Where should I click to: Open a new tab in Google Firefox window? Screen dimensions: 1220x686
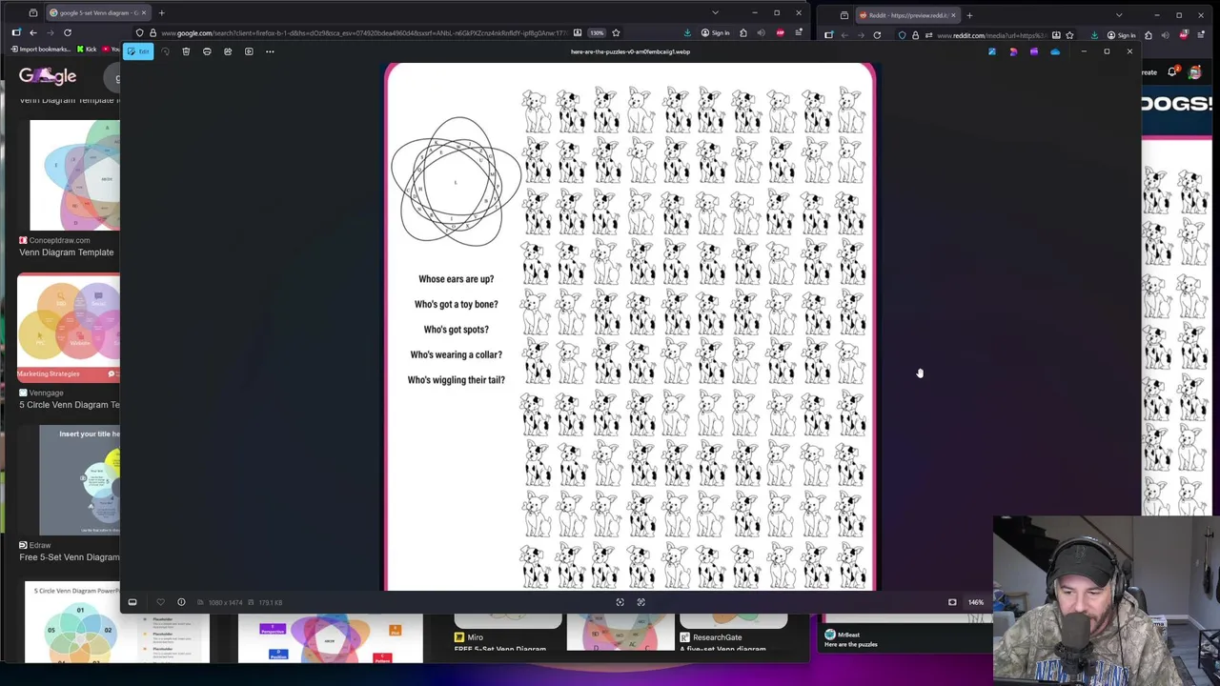pyautogui.click(x=162, y=13)
